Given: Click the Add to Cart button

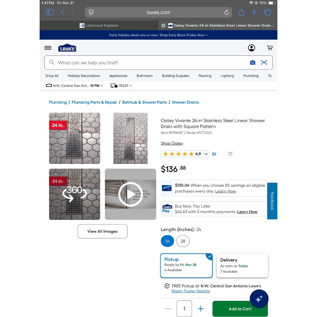Looking at the screenshot, I should (x=240, y=309).
